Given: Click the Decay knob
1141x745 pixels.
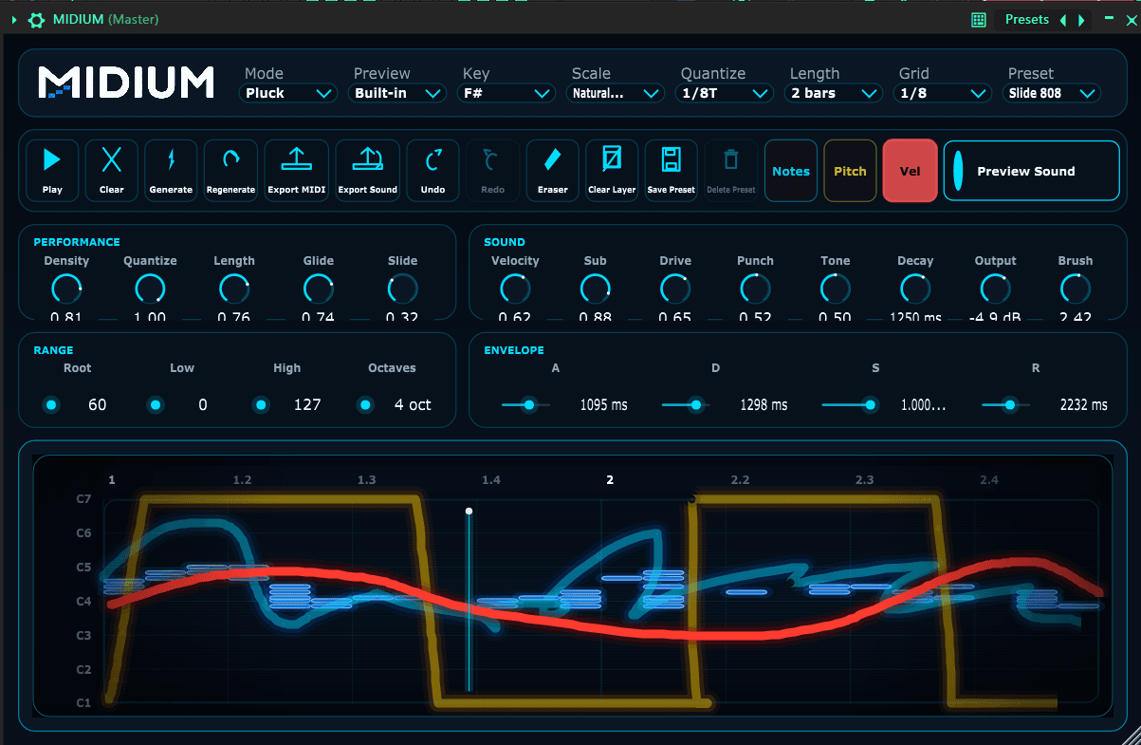Looking at the screenshot, I should click(x=915, y=288).
